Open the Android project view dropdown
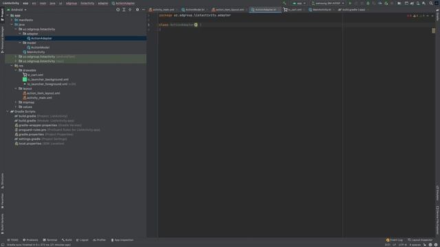Image resolution: width=440 pixels, height=247 pixels. (16, 10)
